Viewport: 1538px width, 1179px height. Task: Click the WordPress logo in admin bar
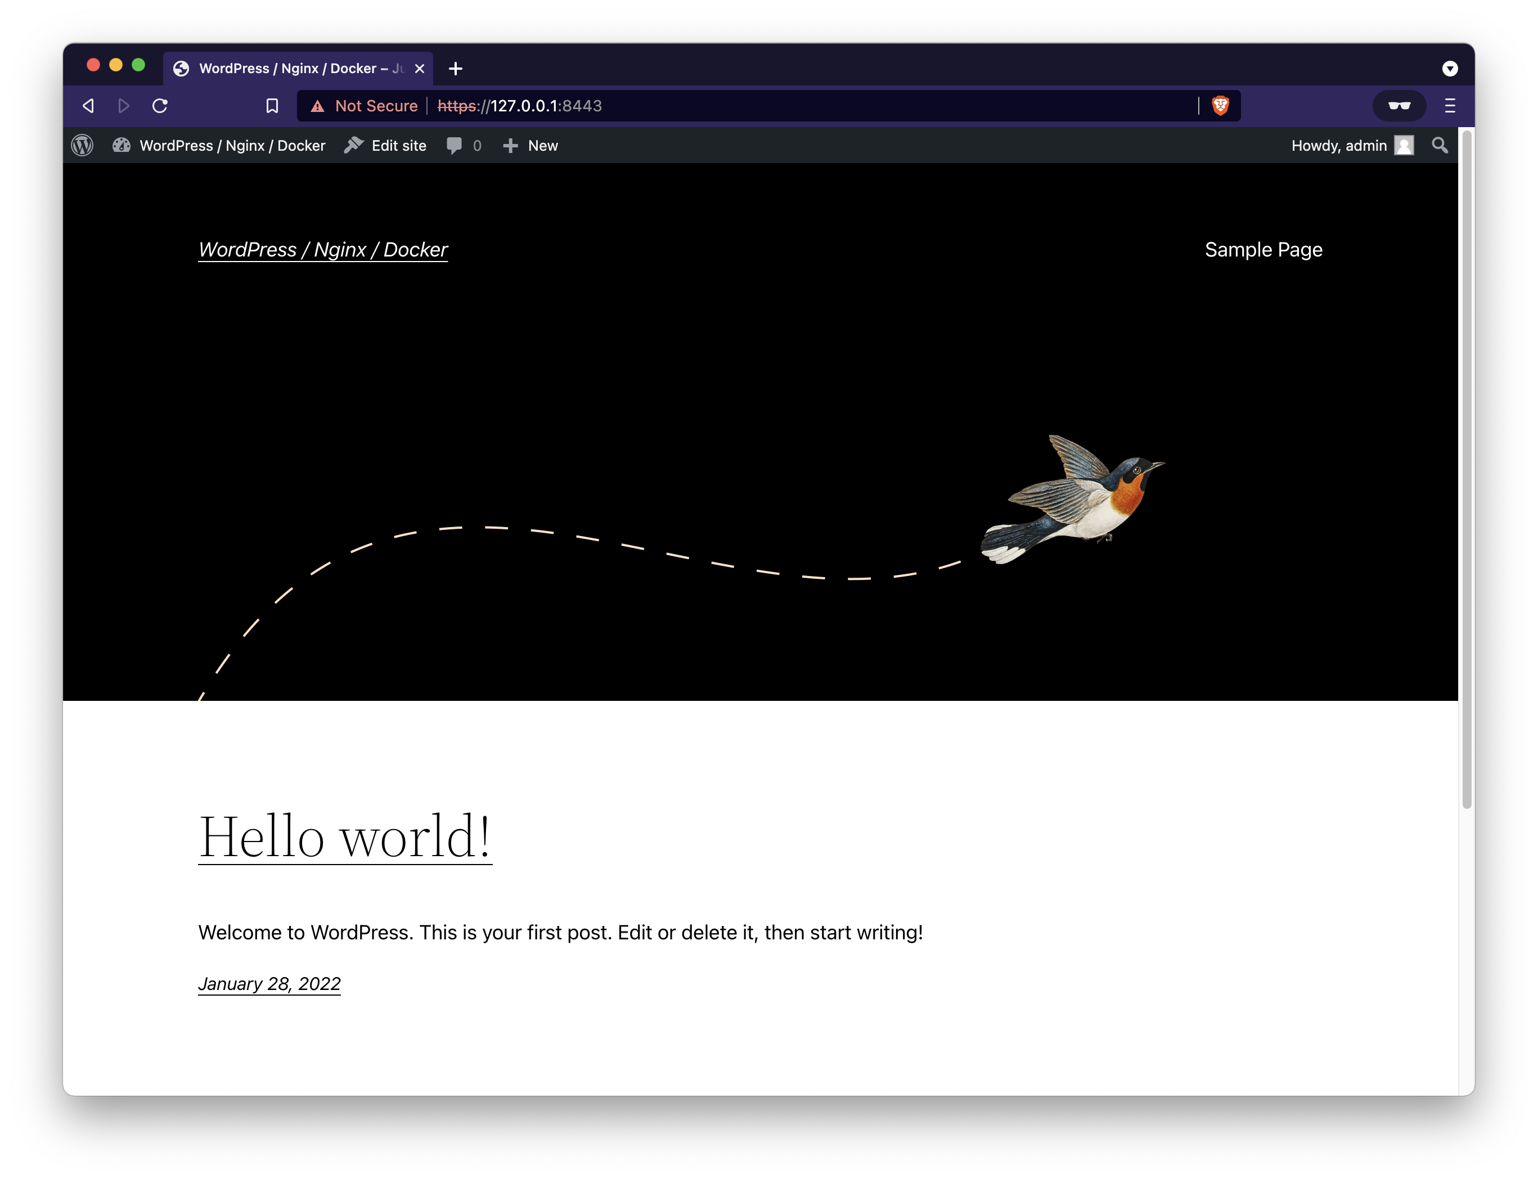tap(82, 145)
